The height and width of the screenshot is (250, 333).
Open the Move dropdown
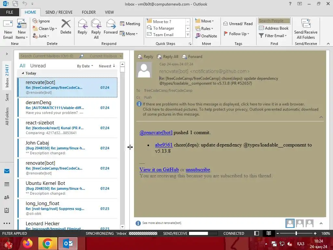click(x=205, y=21)
